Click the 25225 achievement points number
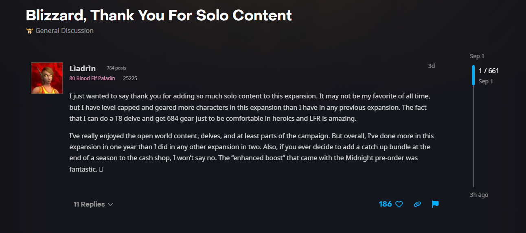The height and width of the screenshot is (233, 526). [x=130, y=78]
